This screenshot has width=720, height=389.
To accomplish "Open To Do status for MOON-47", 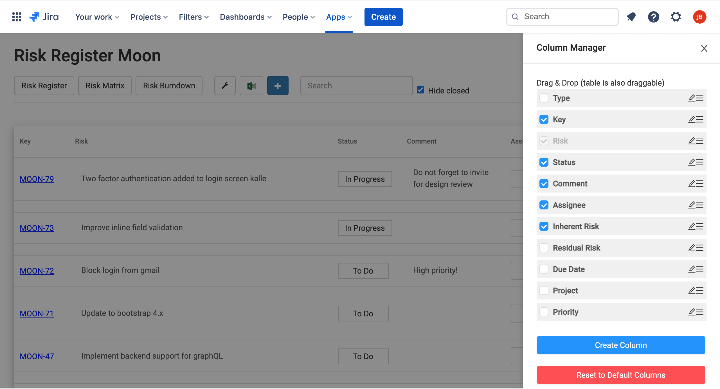I will (x=363, y=356).
